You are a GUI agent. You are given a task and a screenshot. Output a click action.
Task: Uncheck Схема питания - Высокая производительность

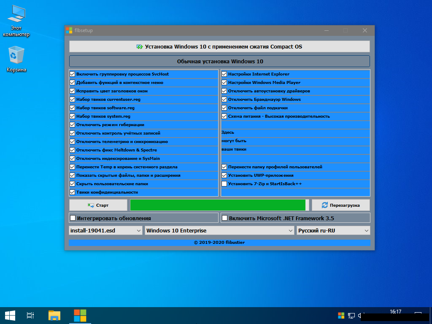coord(224,116)
